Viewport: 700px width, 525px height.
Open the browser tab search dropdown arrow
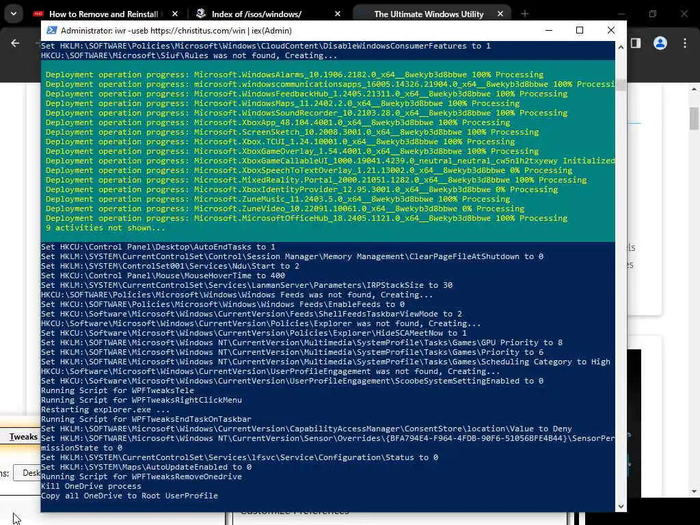point(14,14)
